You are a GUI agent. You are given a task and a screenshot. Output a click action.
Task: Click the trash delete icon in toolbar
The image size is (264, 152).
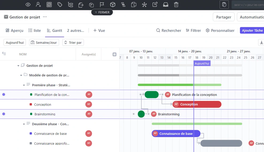click(x=176, y=5)
